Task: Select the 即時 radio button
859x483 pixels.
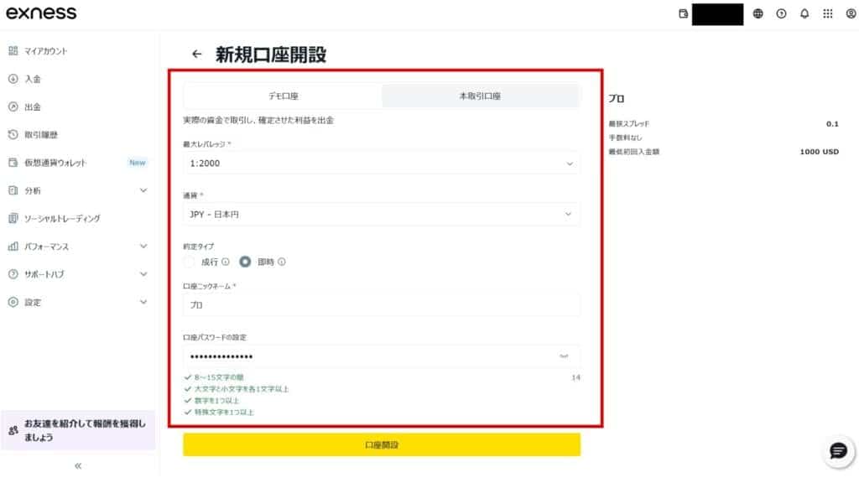Action: 245,262
